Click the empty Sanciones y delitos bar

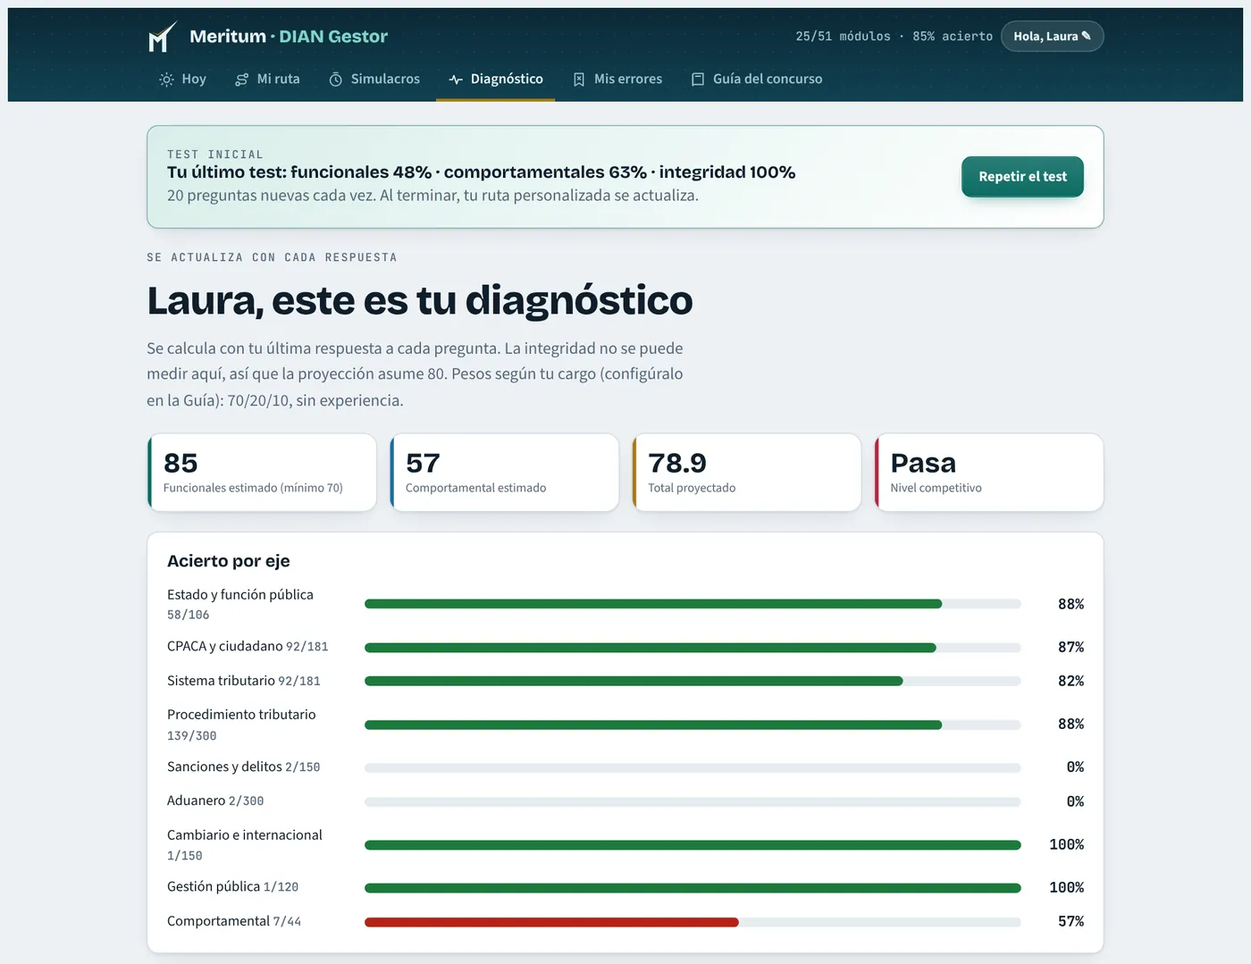click(693, 767)
